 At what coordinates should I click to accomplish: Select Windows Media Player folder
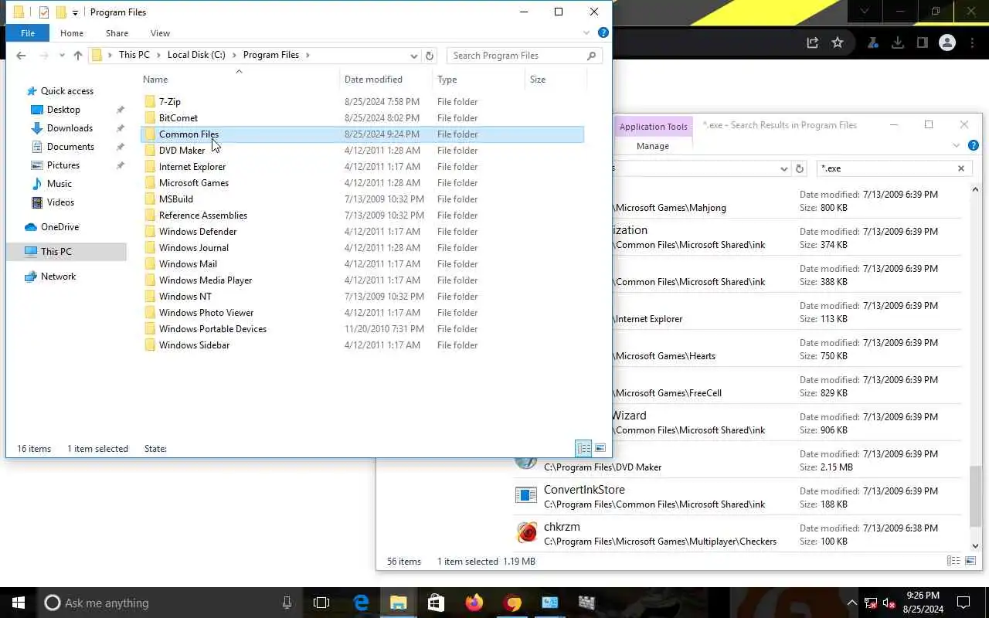pyautogui.click(x=363, y=280)
